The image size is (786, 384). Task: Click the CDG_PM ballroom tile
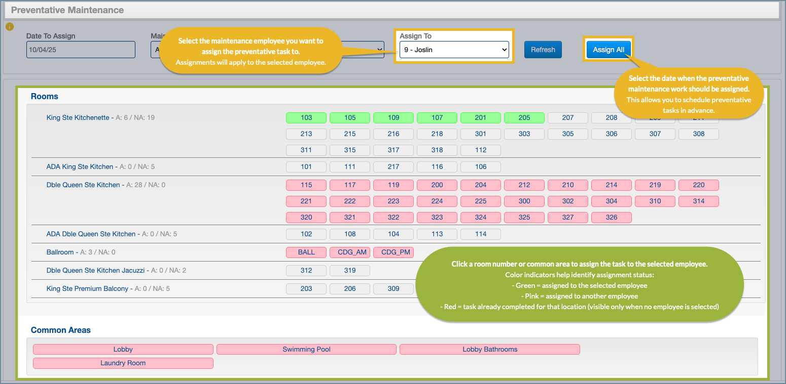[394, 252]
